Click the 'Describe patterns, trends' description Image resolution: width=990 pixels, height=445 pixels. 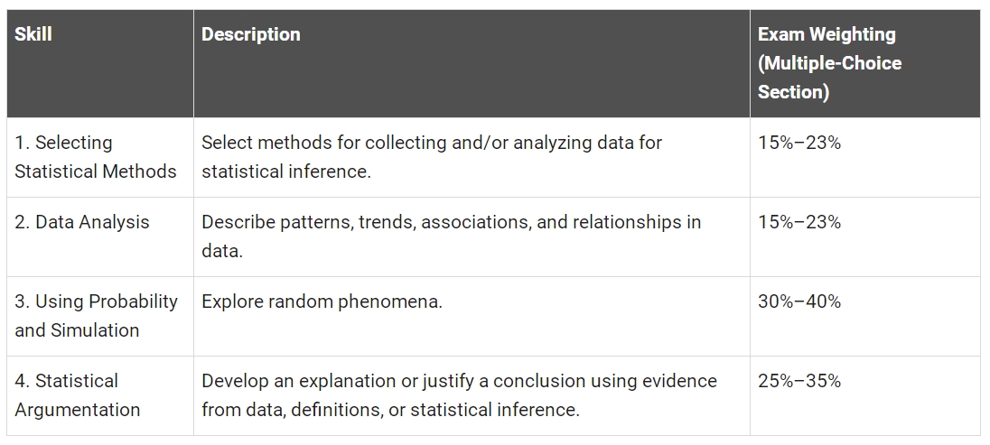click(x=451, y=236)
